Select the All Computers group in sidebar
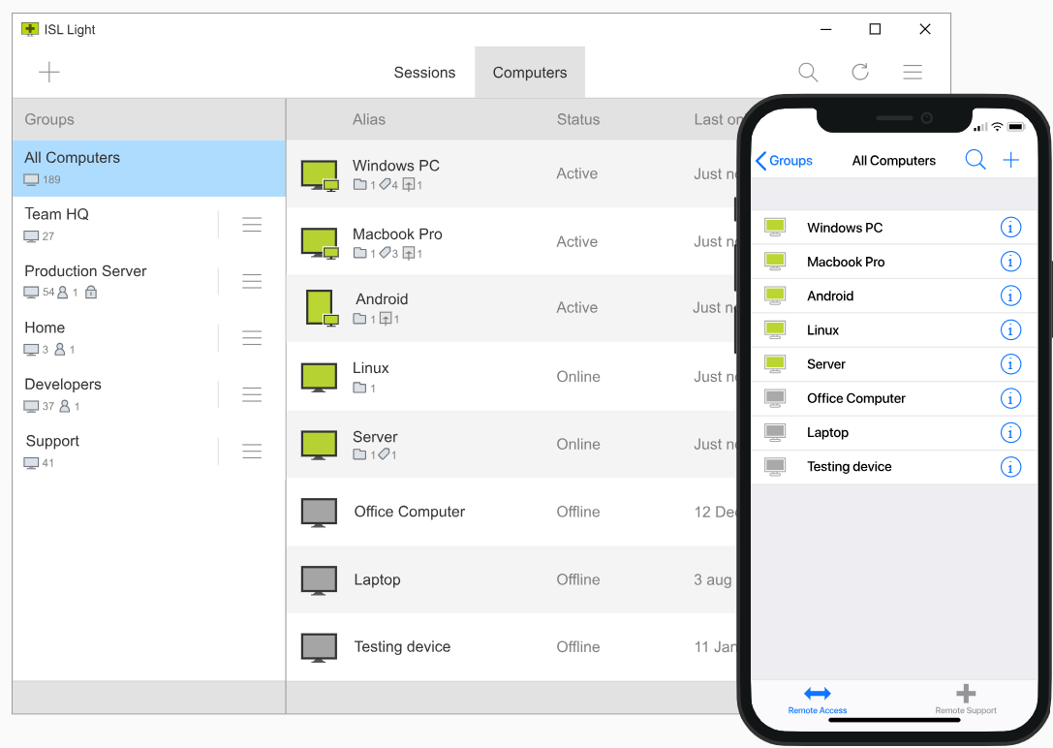 [x=149, y=168]
